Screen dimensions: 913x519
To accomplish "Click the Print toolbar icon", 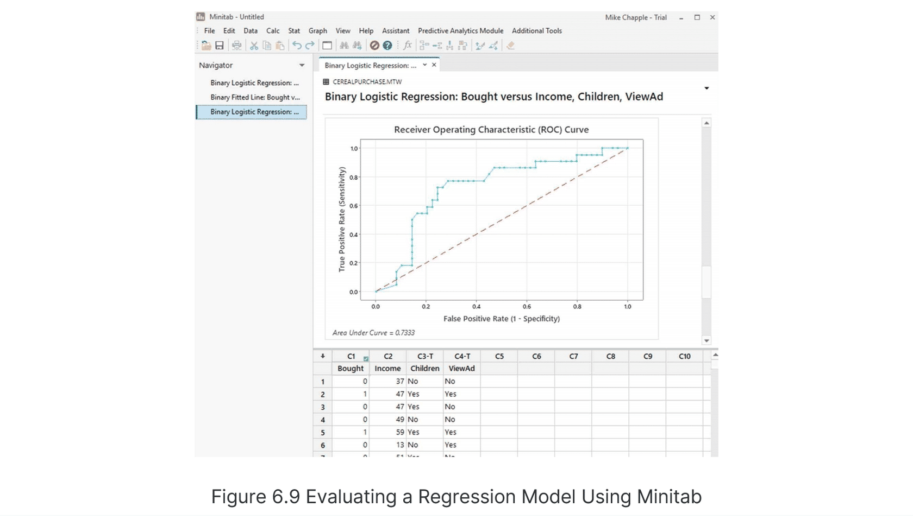I will 236,46.
